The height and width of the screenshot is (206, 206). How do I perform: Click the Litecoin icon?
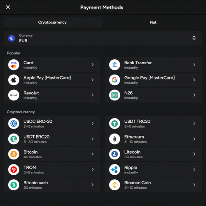(115, 154)
